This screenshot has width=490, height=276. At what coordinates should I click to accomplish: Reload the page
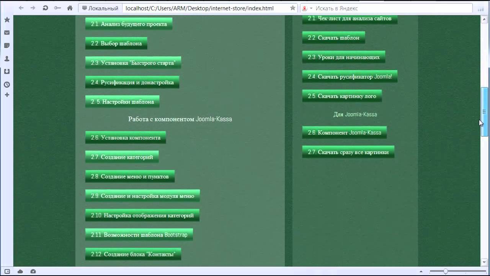[x=45, y=8]
